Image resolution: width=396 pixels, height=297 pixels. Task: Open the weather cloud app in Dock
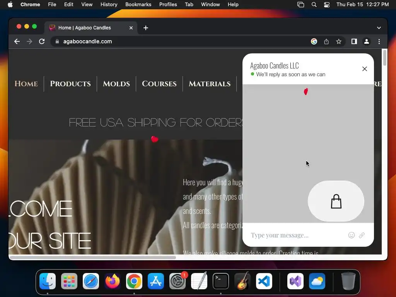point(317,281)
